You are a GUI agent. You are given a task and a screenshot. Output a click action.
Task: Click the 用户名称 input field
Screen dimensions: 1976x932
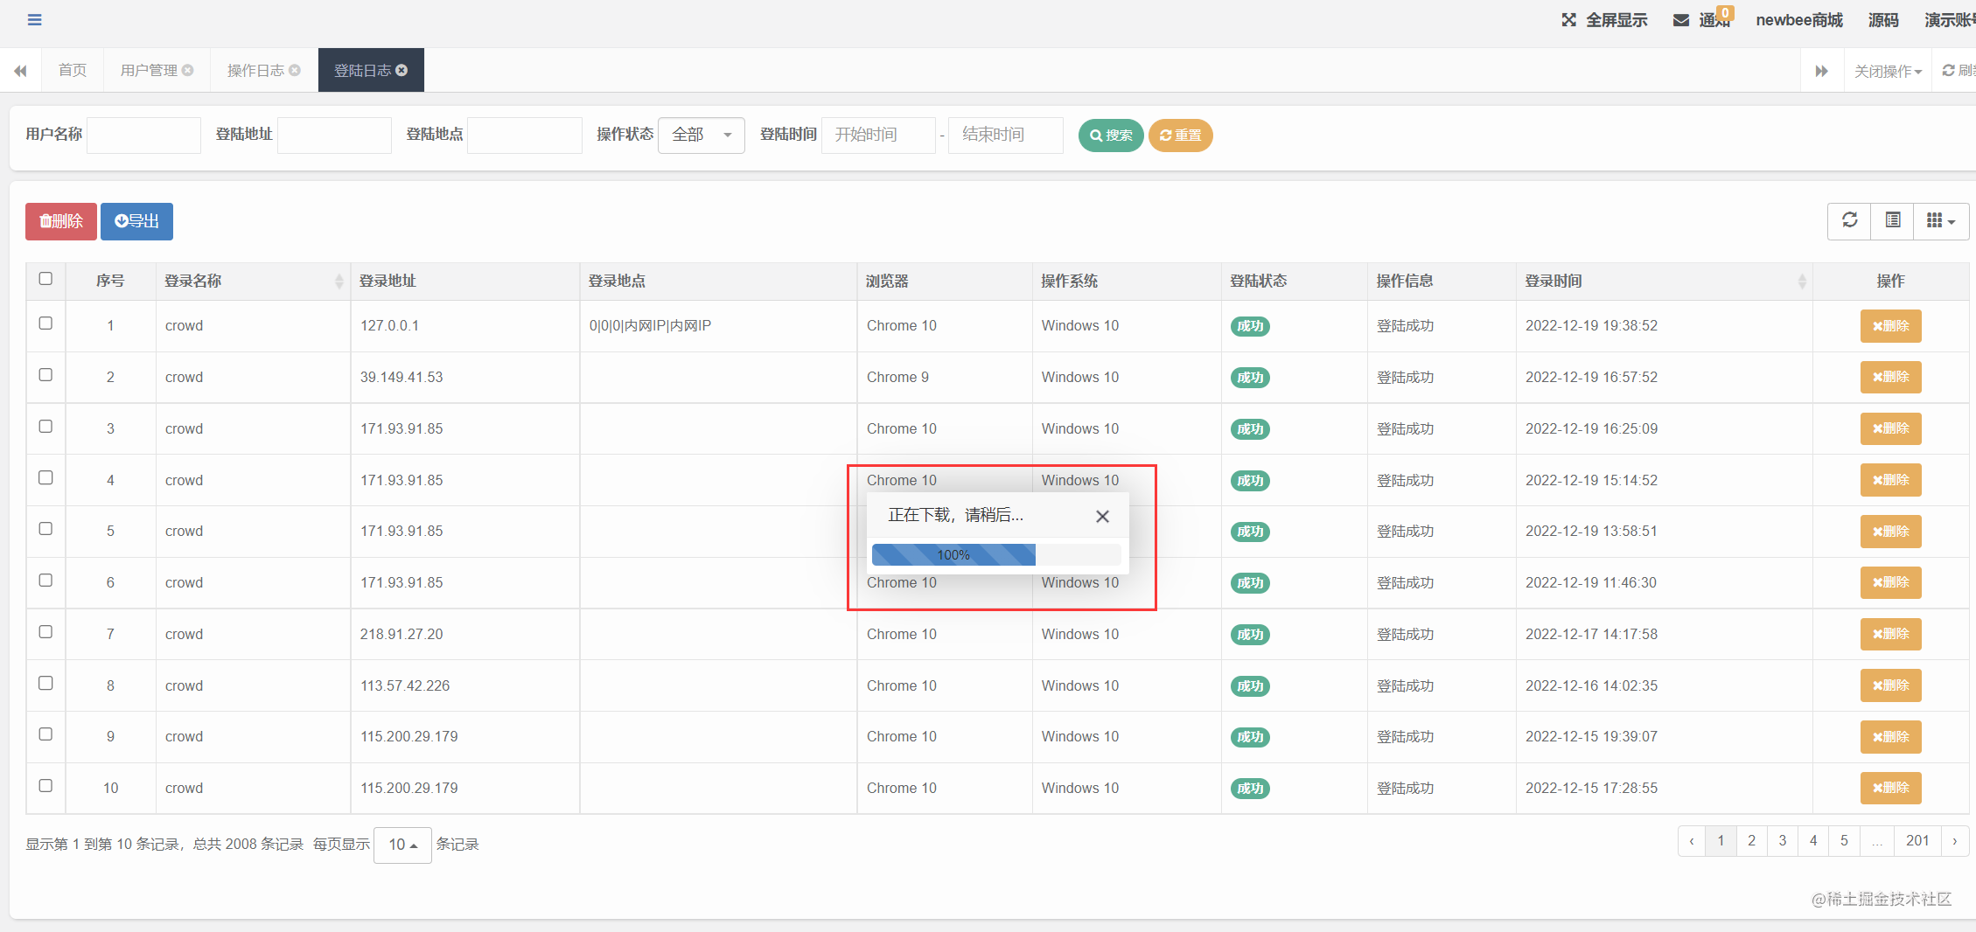pyautogui.click(x=144, y=135)
